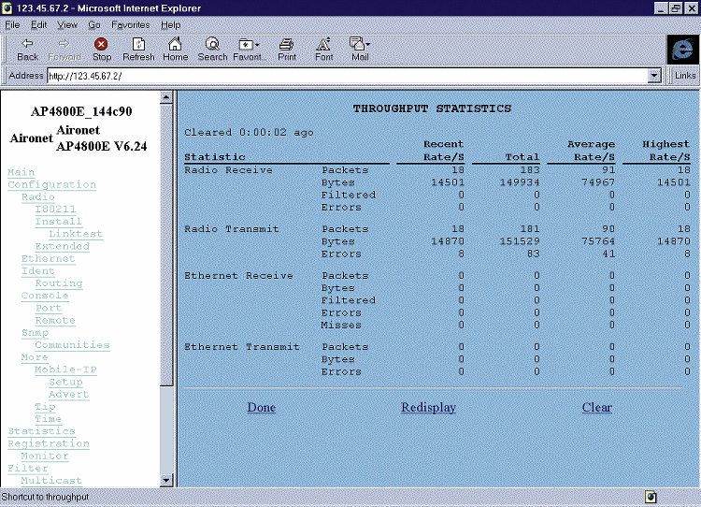Open the View menu
The image size is (701, 507).
pyautogui.click(x=67, y=25)
